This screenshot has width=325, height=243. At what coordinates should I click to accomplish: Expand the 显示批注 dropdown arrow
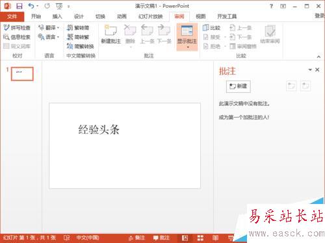[x=188, y=47]
